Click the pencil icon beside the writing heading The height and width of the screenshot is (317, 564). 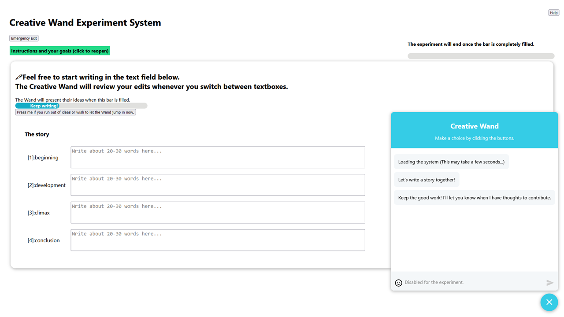(x=19, y=77)
